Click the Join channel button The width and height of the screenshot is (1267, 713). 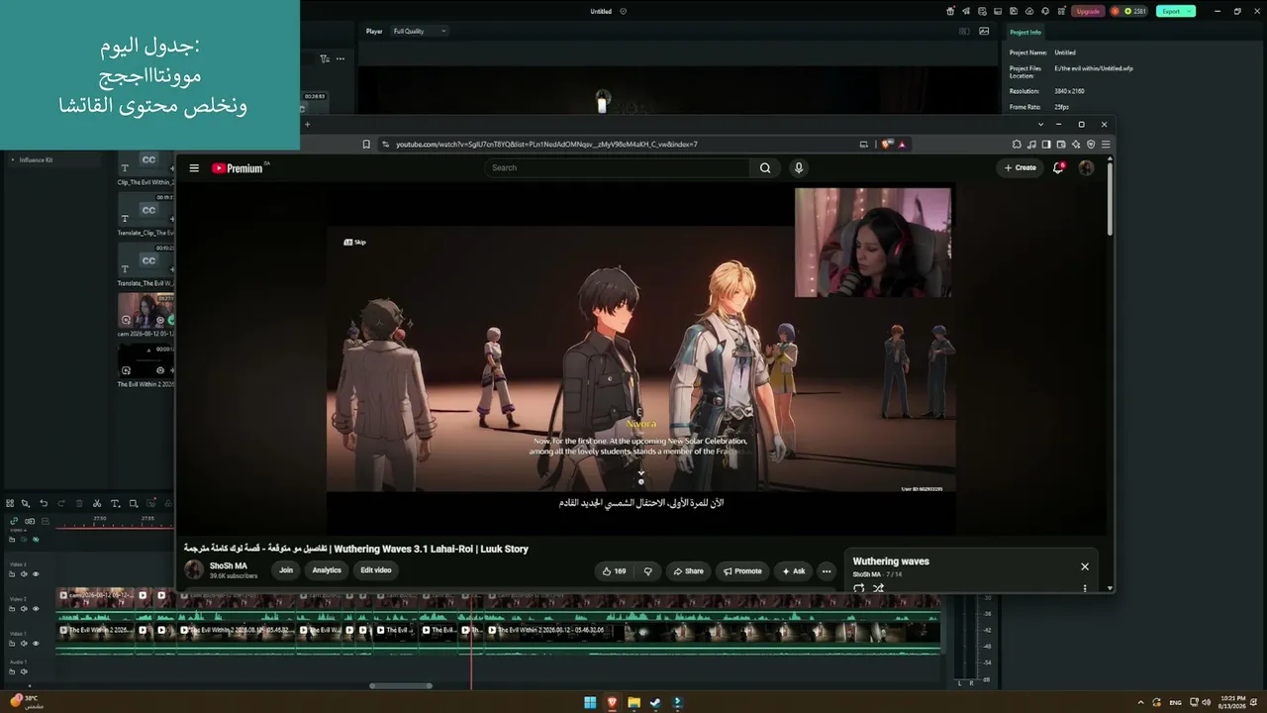(286, 570)
